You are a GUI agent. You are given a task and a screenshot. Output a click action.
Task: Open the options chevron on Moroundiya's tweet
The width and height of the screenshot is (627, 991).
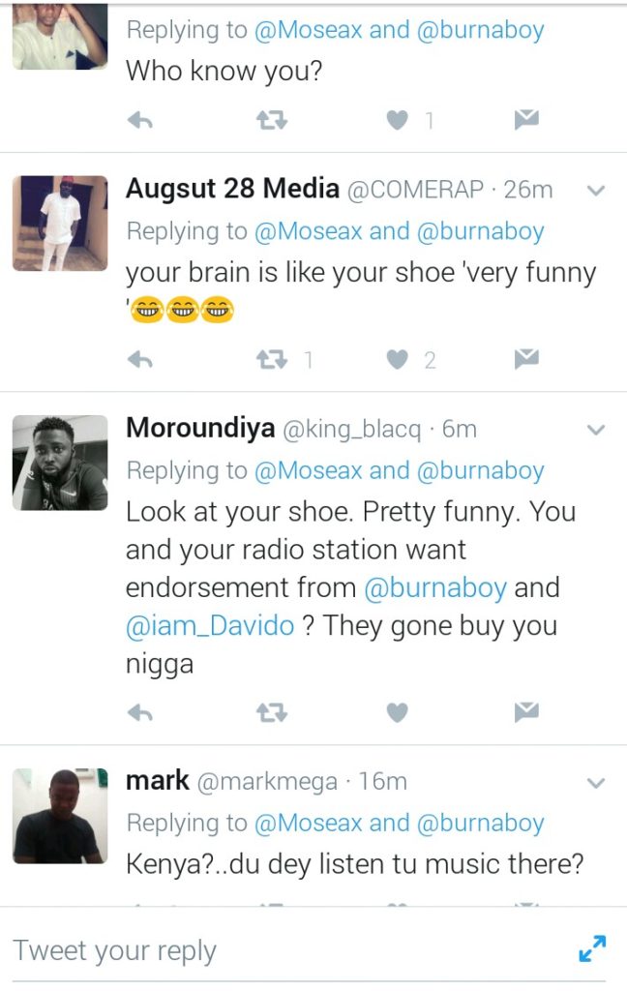coord(596,430)
